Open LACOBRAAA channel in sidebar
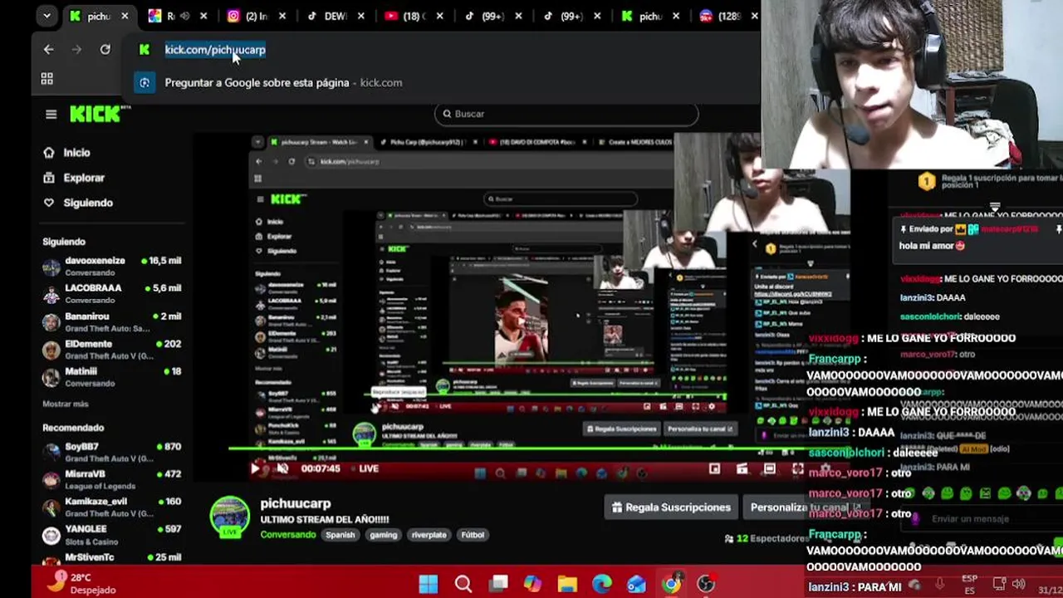Viewport: 1063px width, 598px height. [111, 293]
